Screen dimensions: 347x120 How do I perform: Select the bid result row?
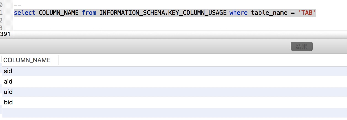pos(175,102)
